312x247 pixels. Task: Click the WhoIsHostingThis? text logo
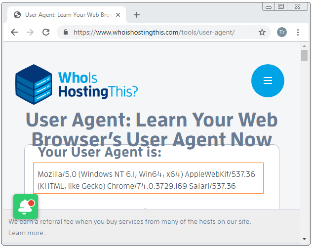click(x=98, y=85)
